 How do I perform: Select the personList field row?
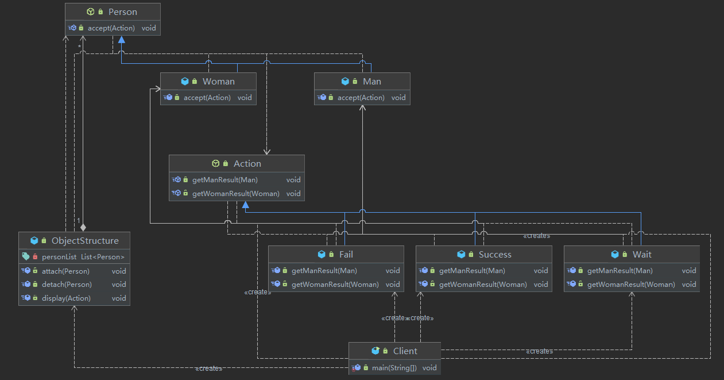[x=74, y=257]
